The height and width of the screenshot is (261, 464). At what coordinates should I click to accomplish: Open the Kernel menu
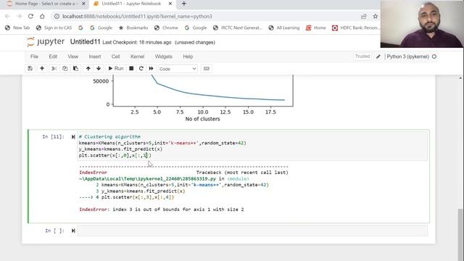(x=137, y=57)
